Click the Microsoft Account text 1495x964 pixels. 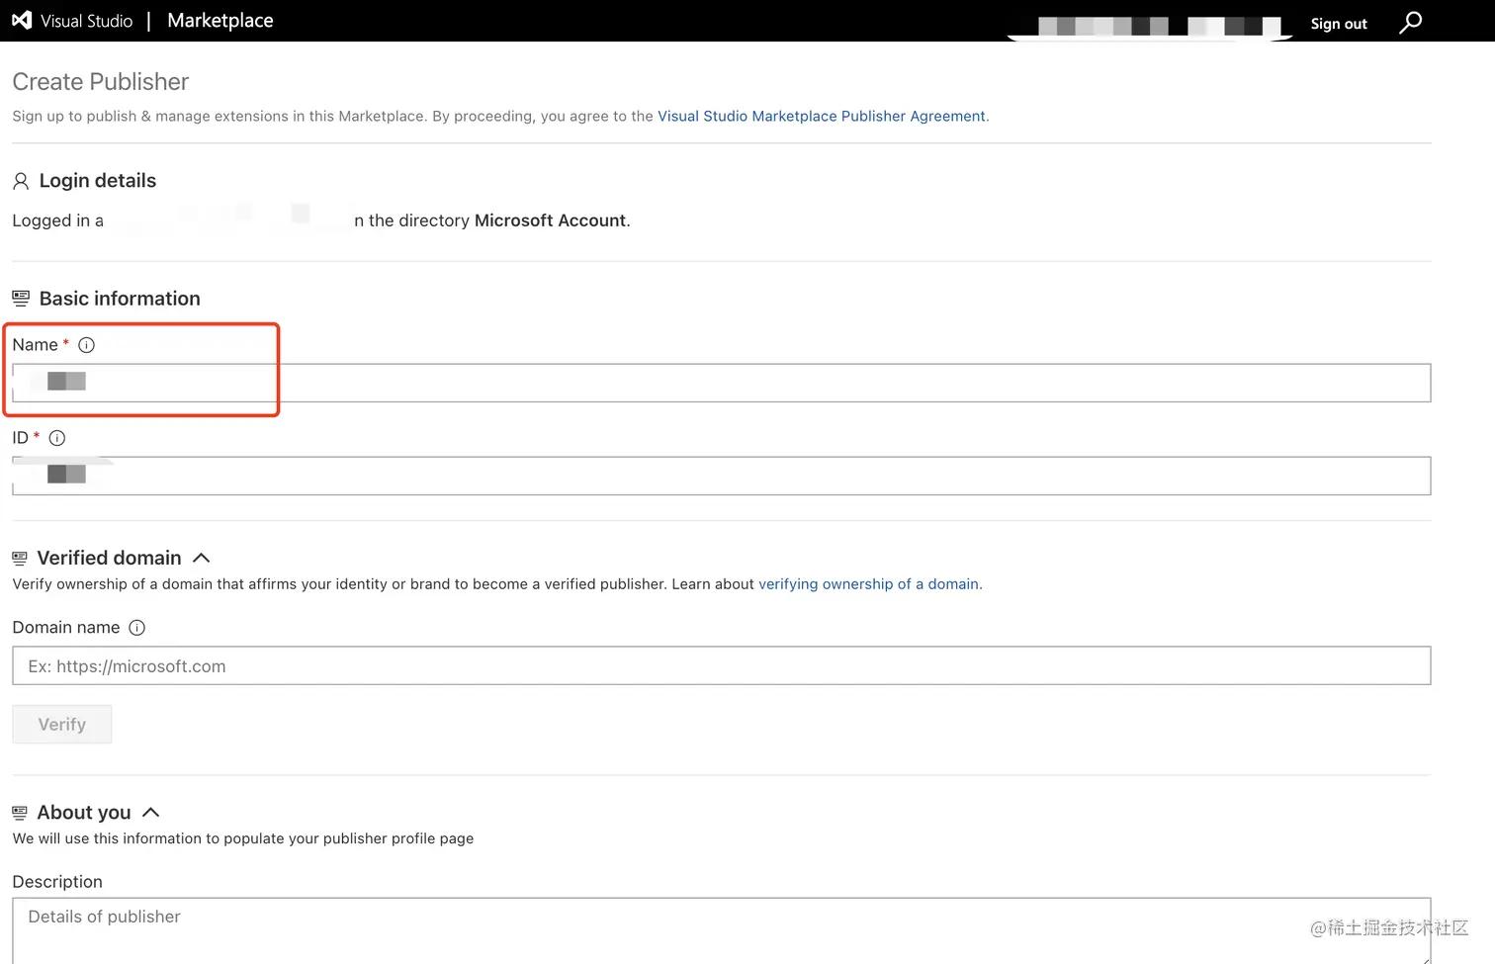tap(551, 220)
